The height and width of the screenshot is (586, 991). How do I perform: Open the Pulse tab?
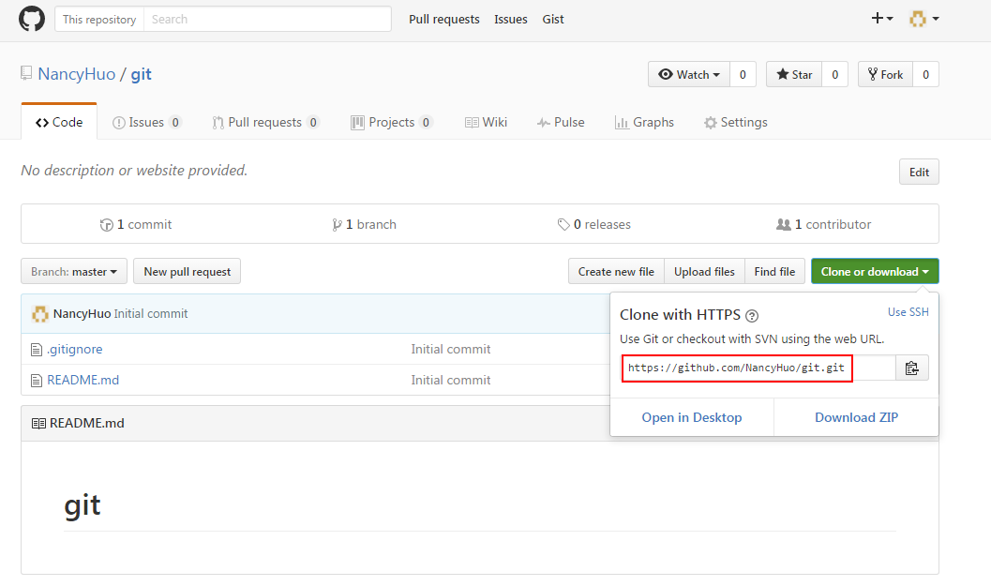click(561, 122)
